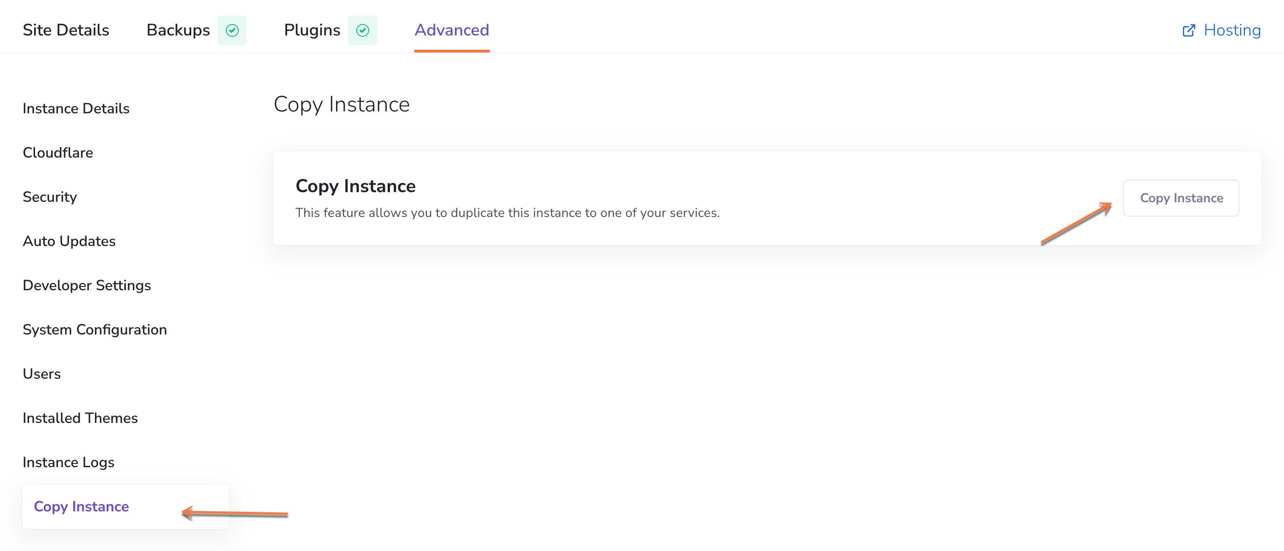Select Copy Instance in the sidebar
Image resolution: width=1284 pixels, height=551 pixels.
(x=81, y=507)
